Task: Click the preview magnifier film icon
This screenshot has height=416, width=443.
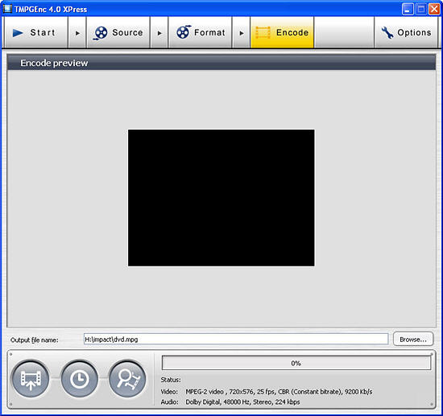Action: coord(127,379)
